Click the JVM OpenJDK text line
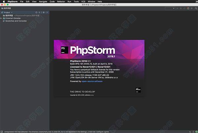198x133 pixels. (x=94, y=78)
